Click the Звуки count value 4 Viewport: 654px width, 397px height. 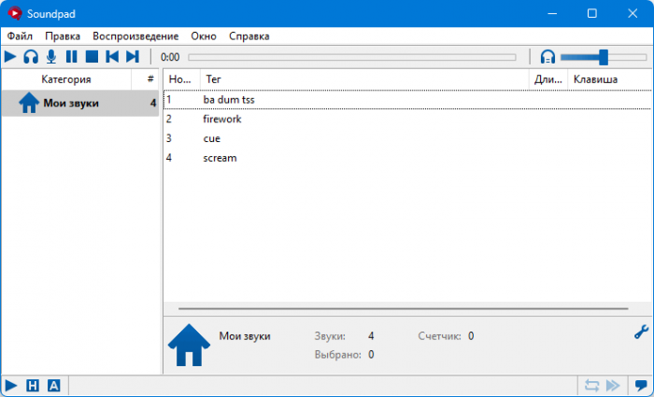click(x=371, y=336)
